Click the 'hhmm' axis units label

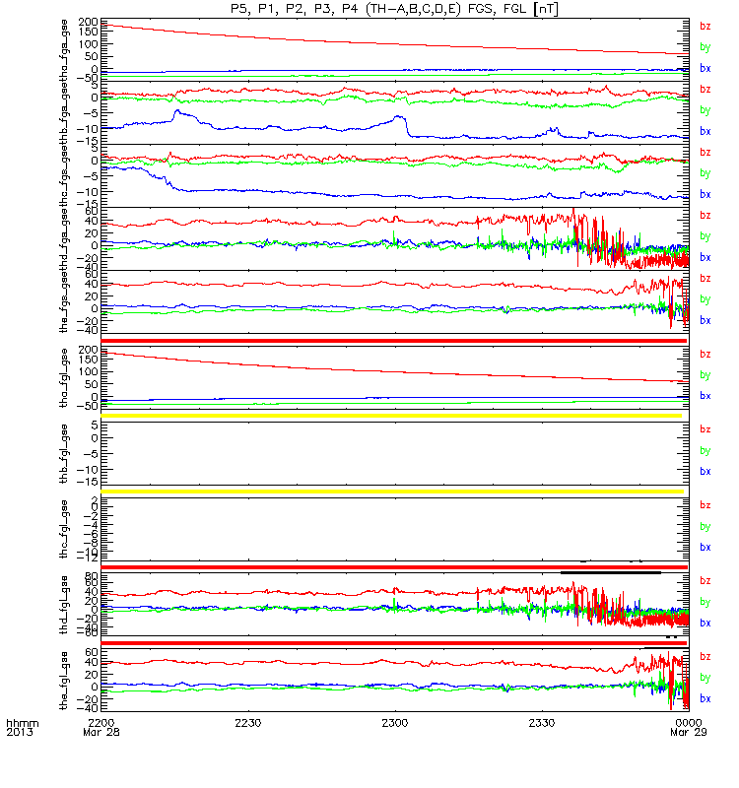pyautogui.click(x=22, y=724)
